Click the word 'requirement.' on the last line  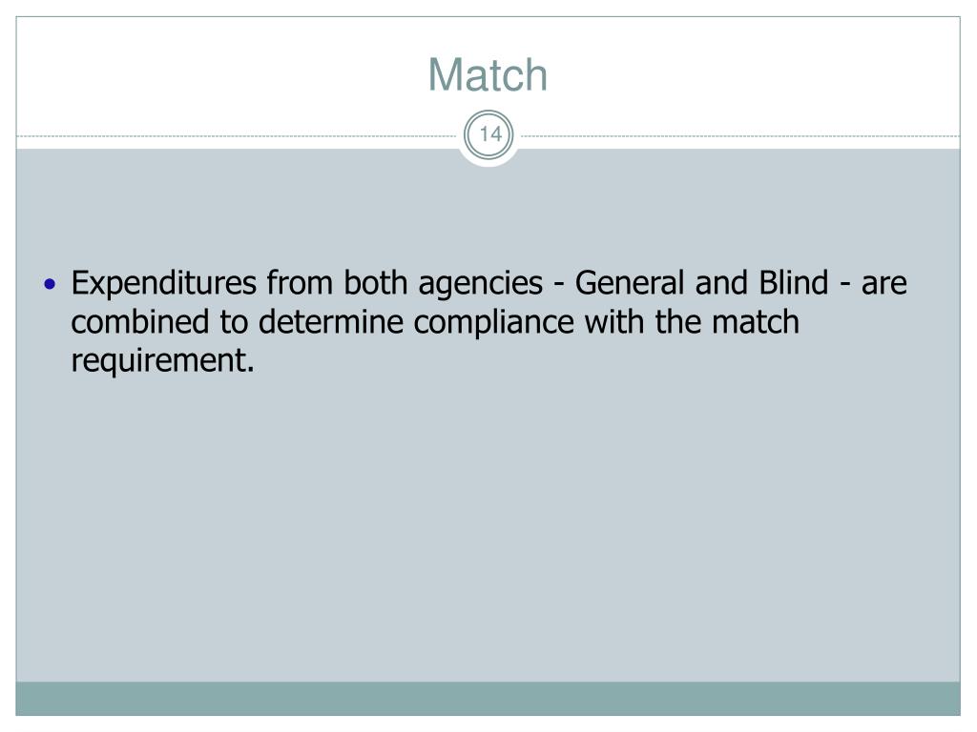click(163, 361)
